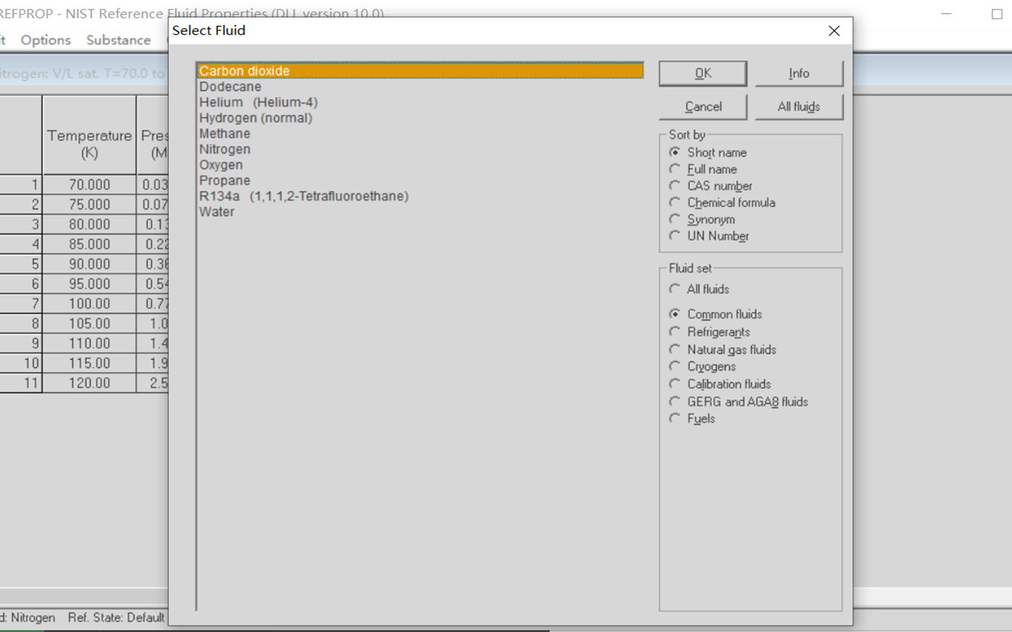Select Methane in fluid list
Screen dimensions: 1012x632
(420, 133)
